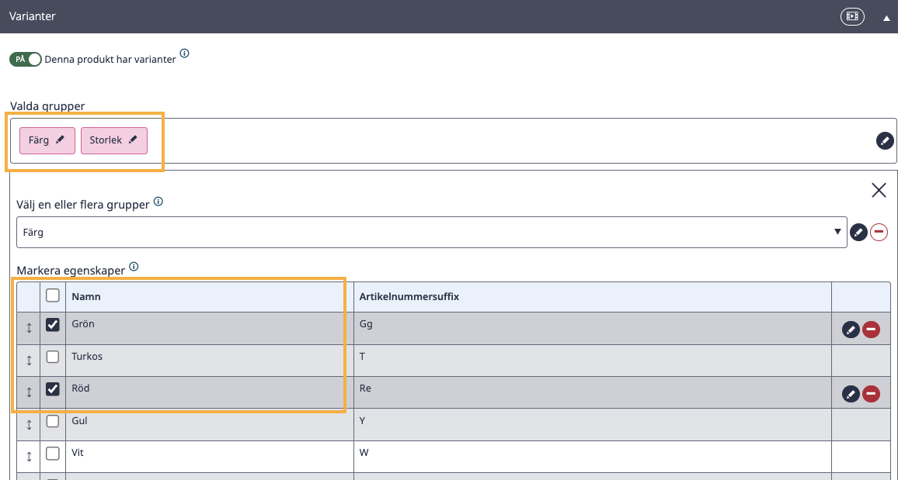Edit the Röd property with the pencil icon
Screen dimensions: 898x480
[851, 393]
